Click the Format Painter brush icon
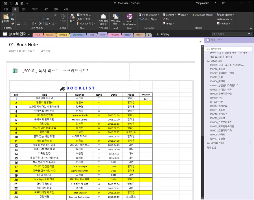 (x=13, y=23)
